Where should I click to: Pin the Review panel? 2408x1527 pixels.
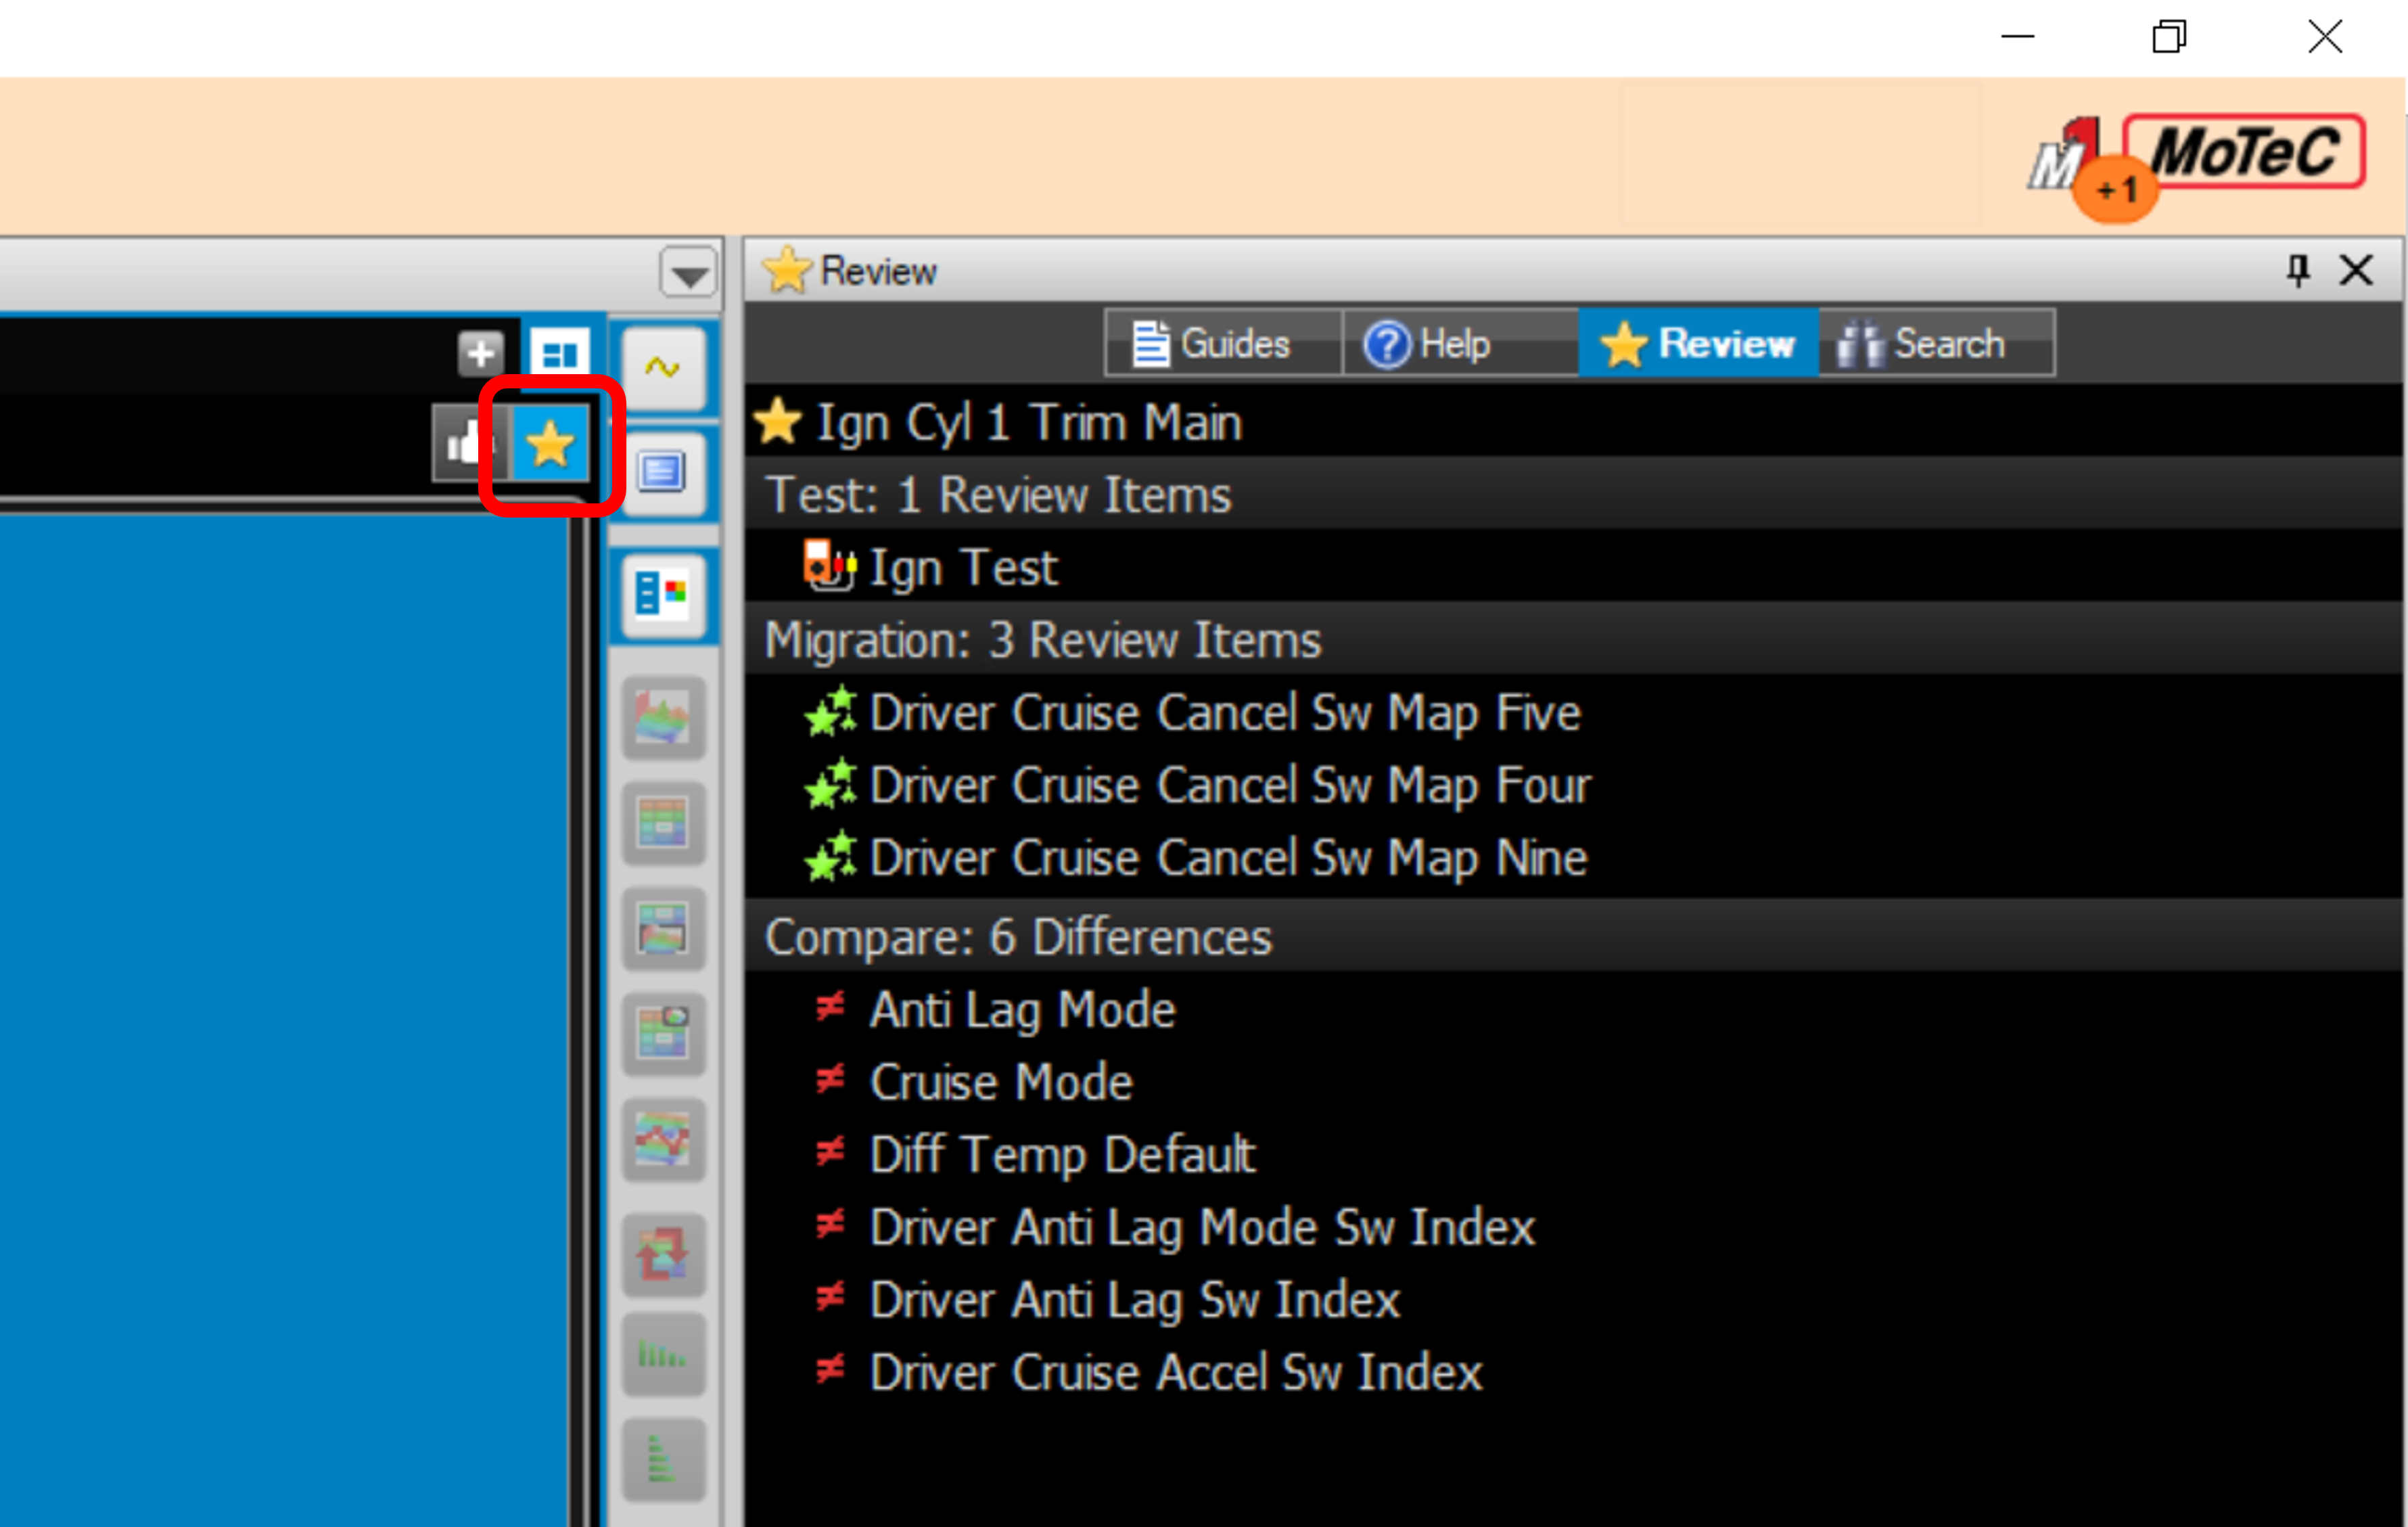tap(2297, 270)
